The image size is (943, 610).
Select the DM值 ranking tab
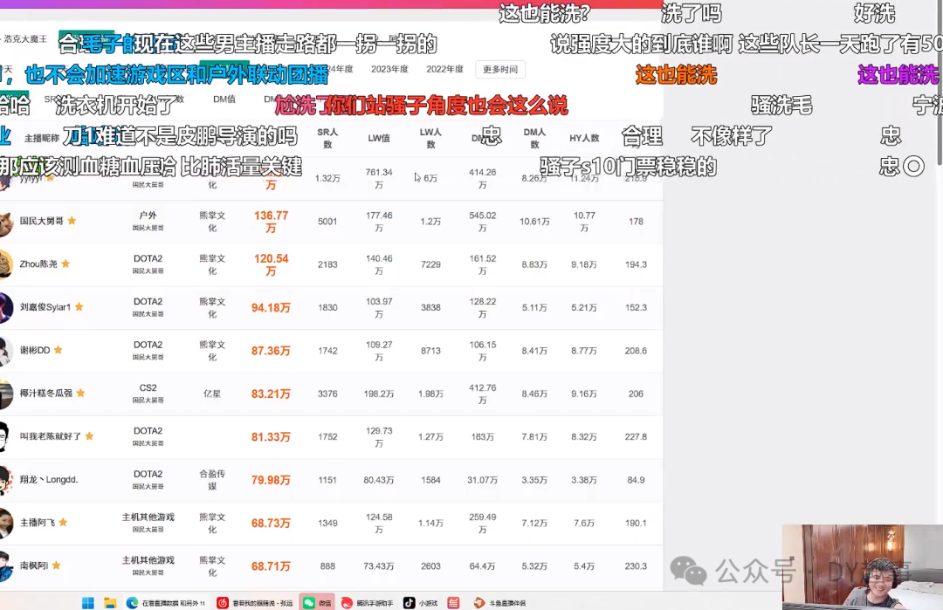224,99
